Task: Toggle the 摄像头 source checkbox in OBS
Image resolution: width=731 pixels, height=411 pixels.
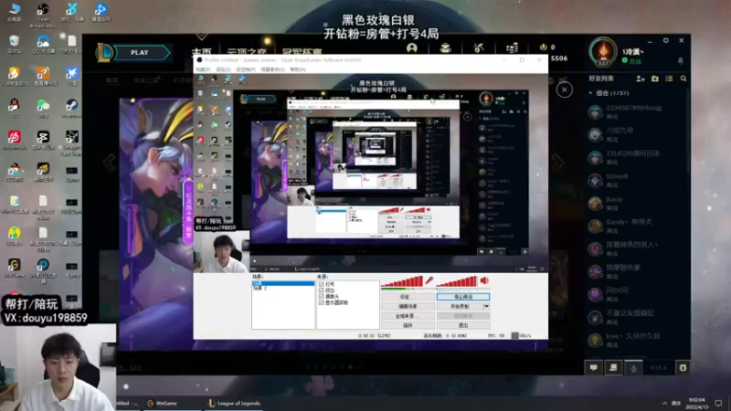Action: (322, 296)
